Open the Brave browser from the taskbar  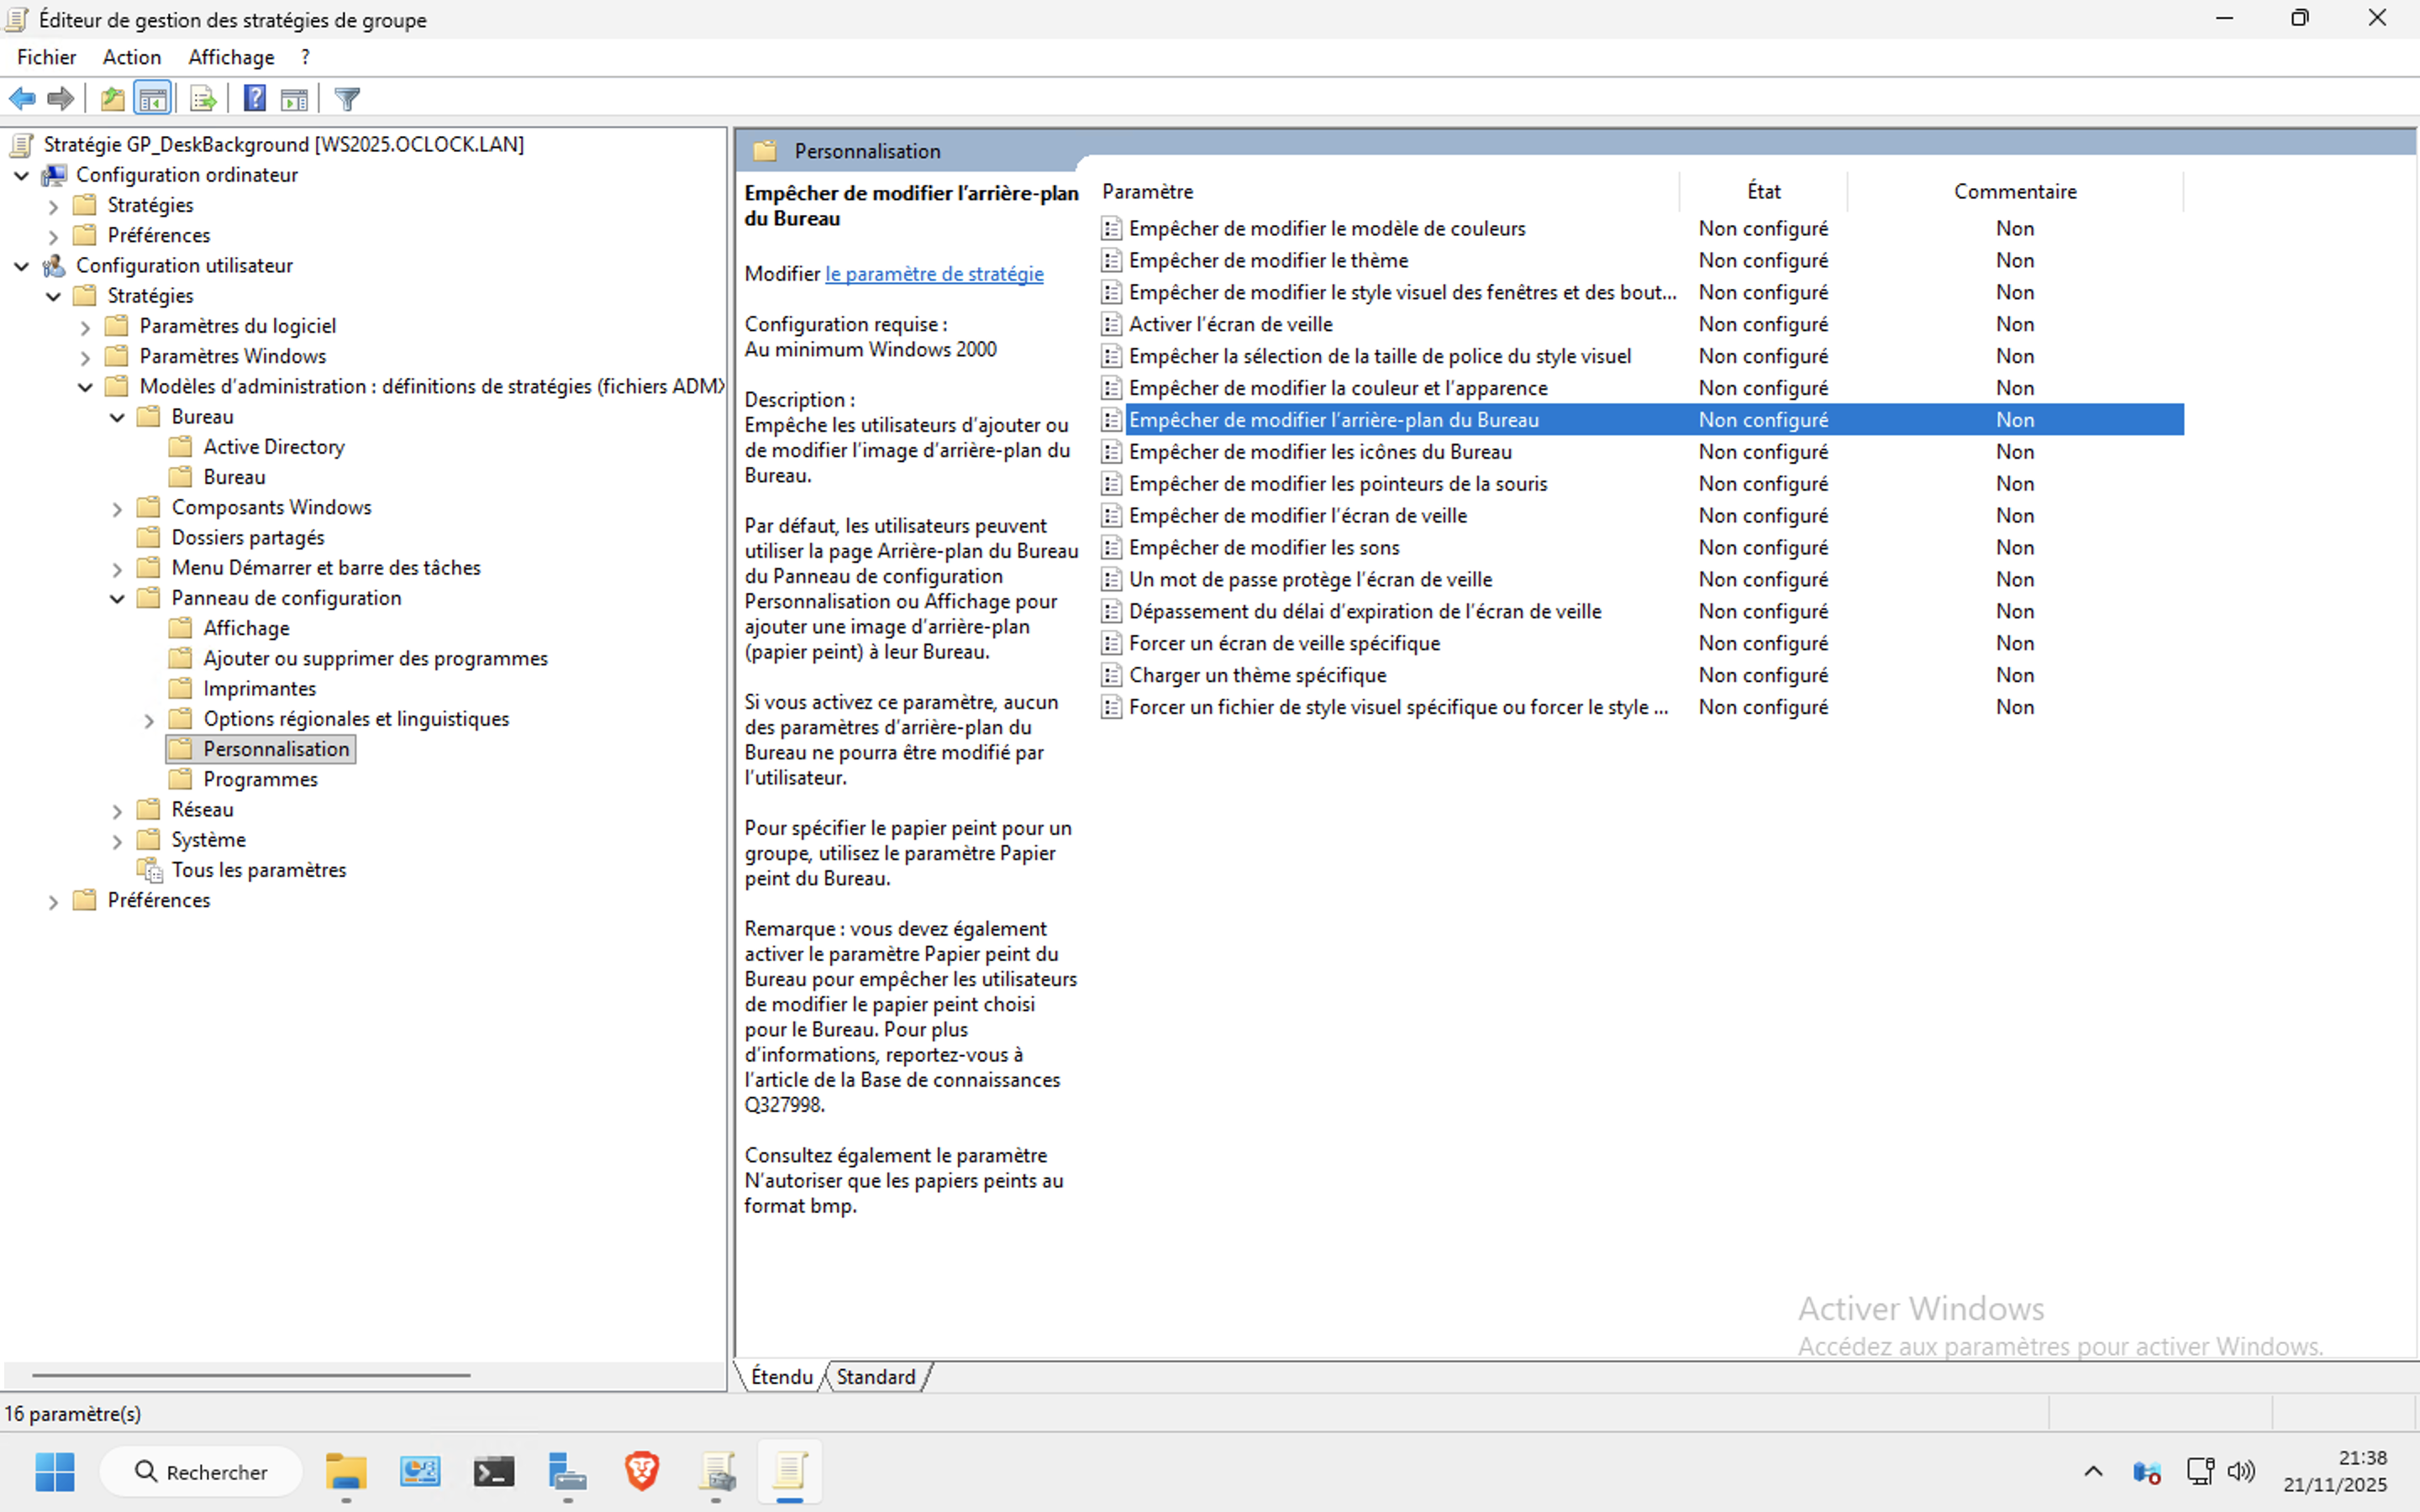(642, 1471)
